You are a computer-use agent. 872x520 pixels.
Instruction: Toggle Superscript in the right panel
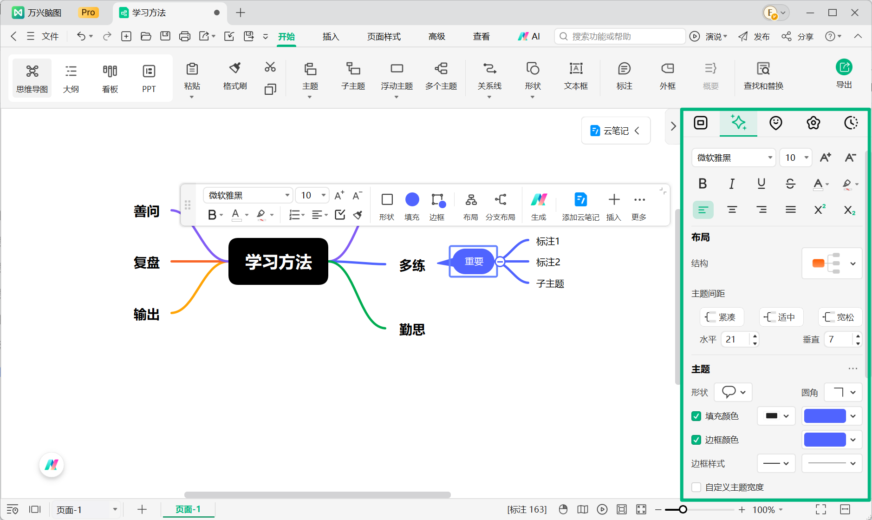click(x=820, y=210)
